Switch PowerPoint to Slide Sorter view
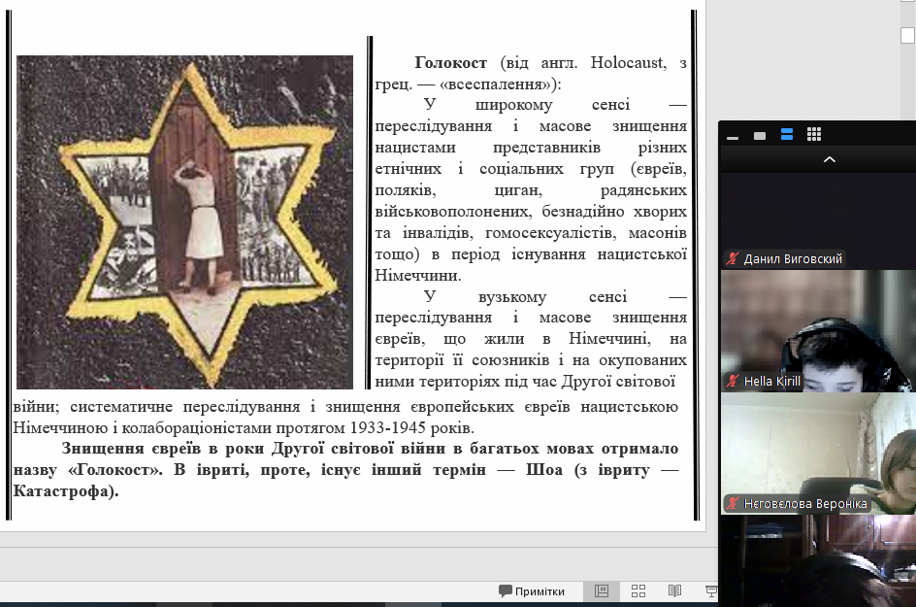This screenshot has height=607, width=916. point(638,591)
